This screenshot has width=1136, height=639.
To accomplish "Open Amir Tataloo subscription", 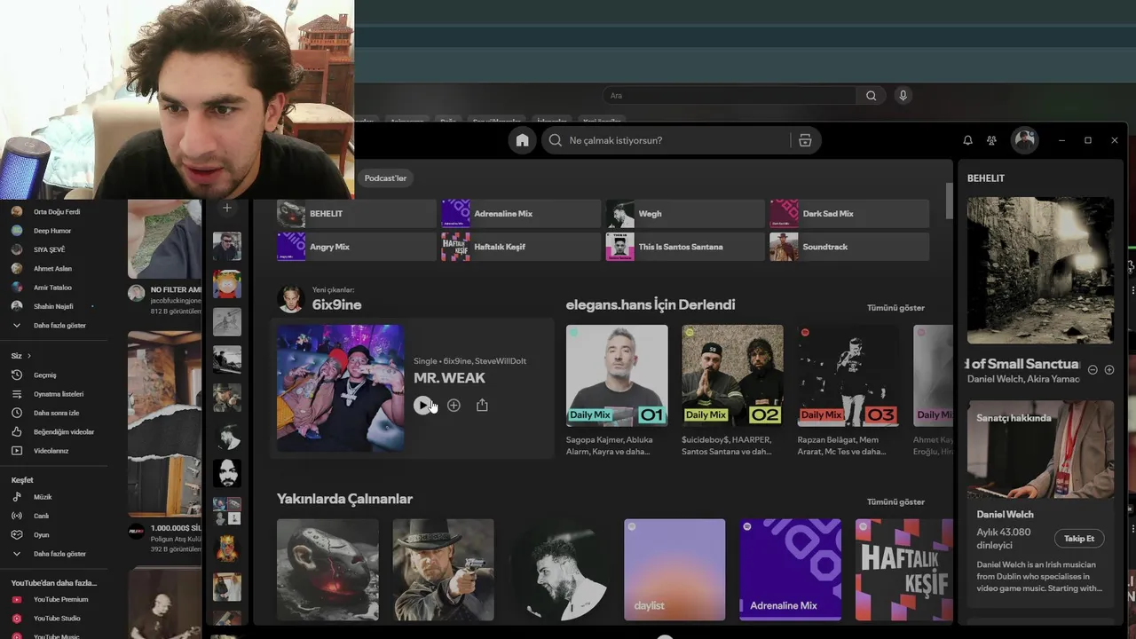I will 51,288.
